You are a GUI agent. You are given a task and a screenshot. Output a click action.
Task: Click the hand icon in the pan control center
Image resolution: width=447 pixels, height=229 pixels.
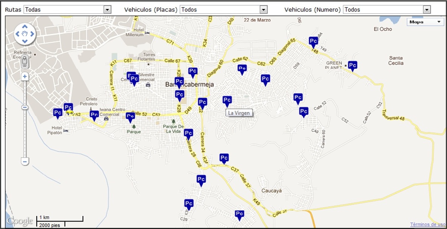tap(25, 34)
